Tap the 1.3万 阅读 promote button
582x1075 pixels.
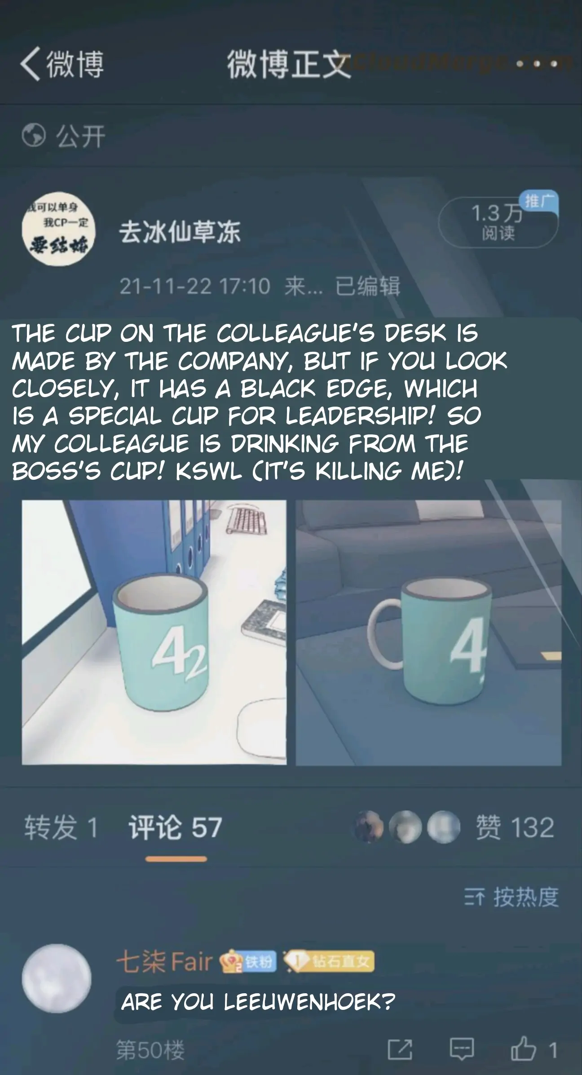click(498, 221)
